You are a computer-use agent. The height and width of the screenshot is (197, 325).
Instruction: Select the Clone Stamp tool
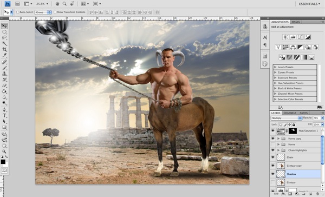click(4, 74)
